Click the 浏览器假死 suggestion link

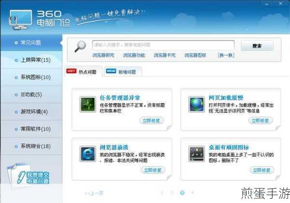pos(103,55)
